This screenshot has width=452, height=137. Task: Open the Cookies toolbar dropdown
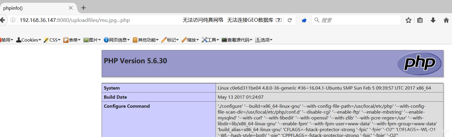(x=28, y=40)
